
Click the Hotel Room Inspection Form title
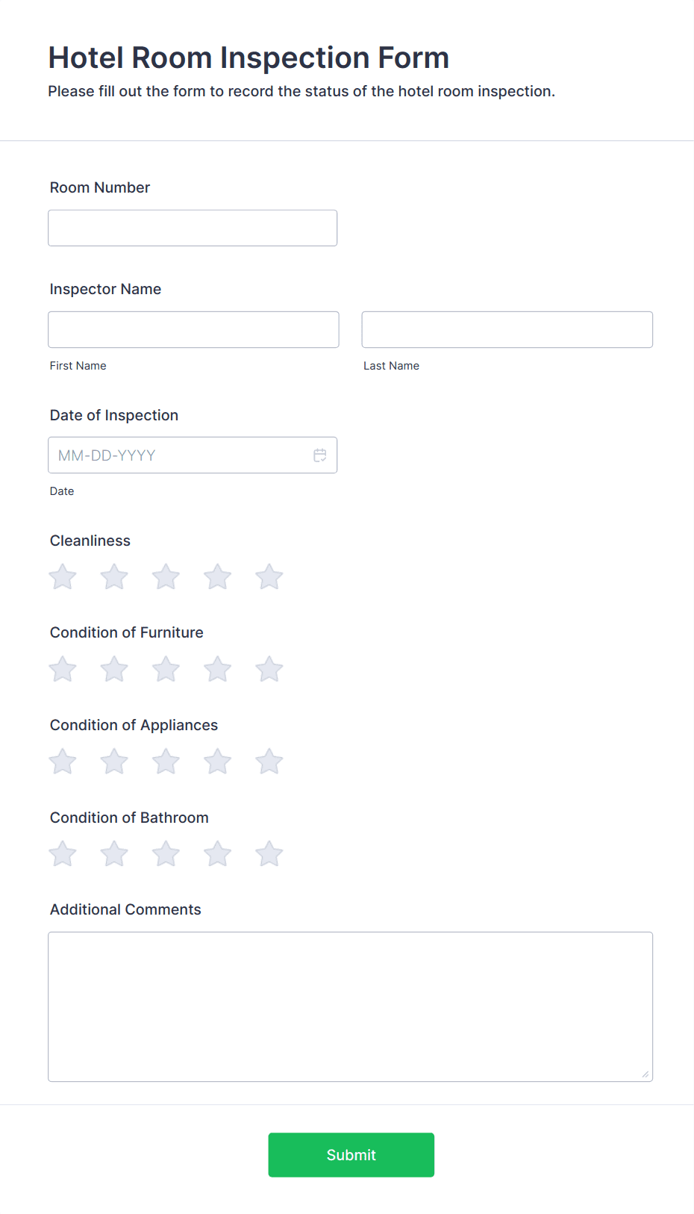click(248, 57)
